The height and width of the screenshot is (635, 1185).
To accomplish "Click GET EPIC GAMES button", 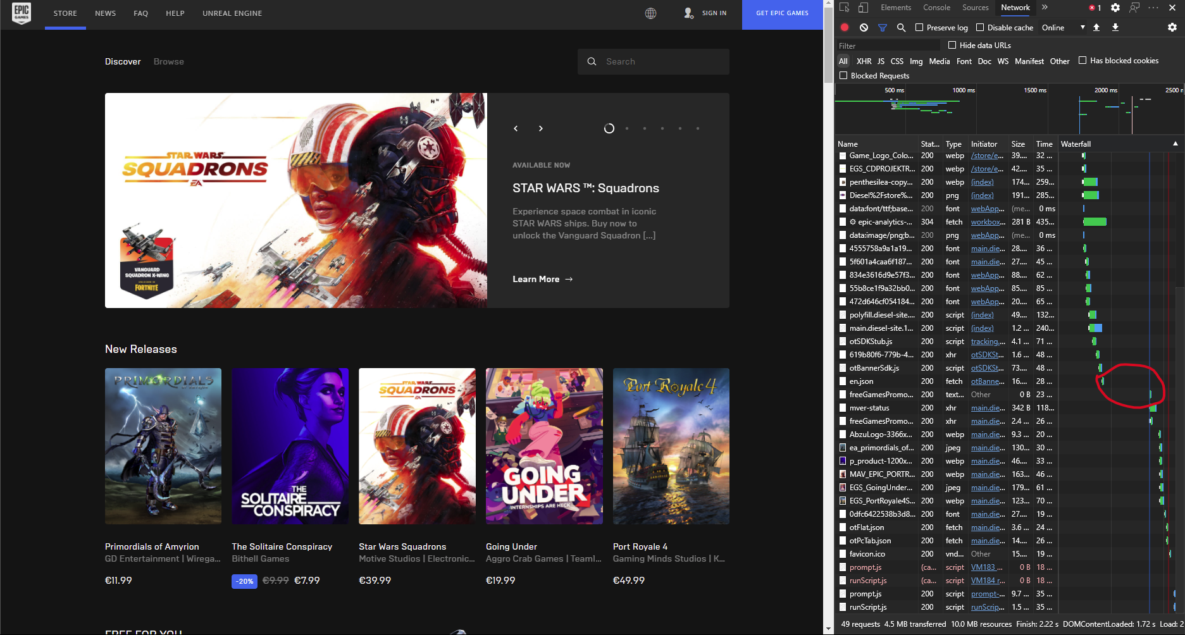I will 783,13.
